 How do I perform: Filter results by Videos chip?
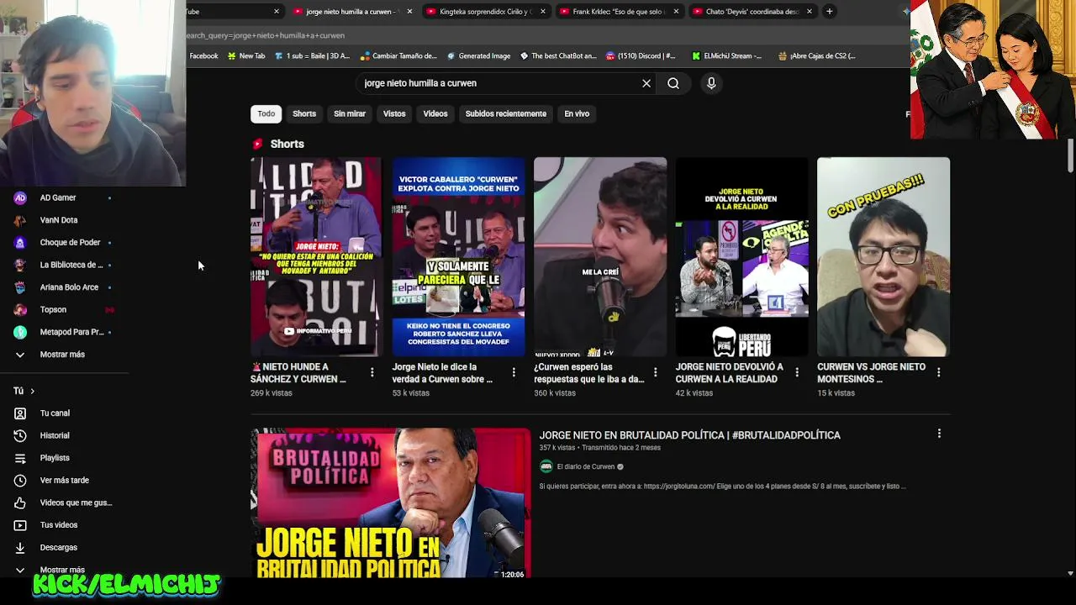pos(435,113)
